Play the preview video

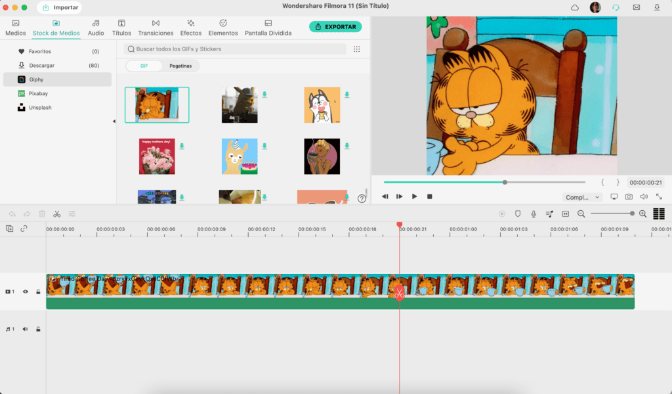tap(415, 196)
